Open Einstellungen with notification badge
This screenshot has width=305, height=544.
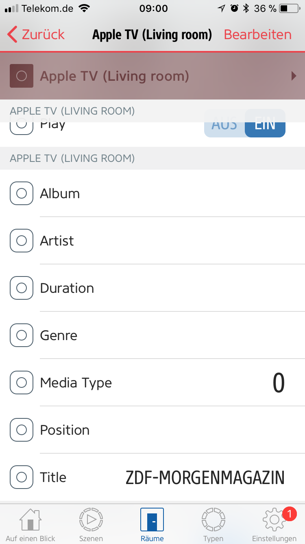click(274, 525)
